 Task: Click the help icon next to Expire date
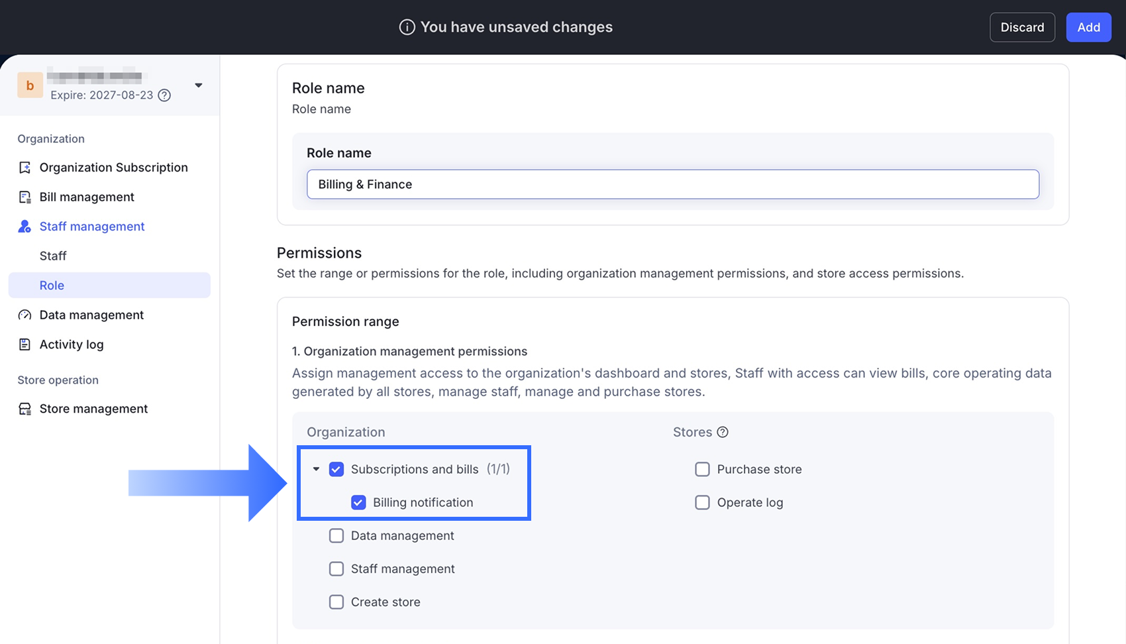tap(164, 95)
